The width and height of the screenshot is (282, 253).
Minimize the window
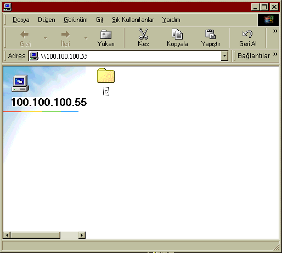click(256, 7)
